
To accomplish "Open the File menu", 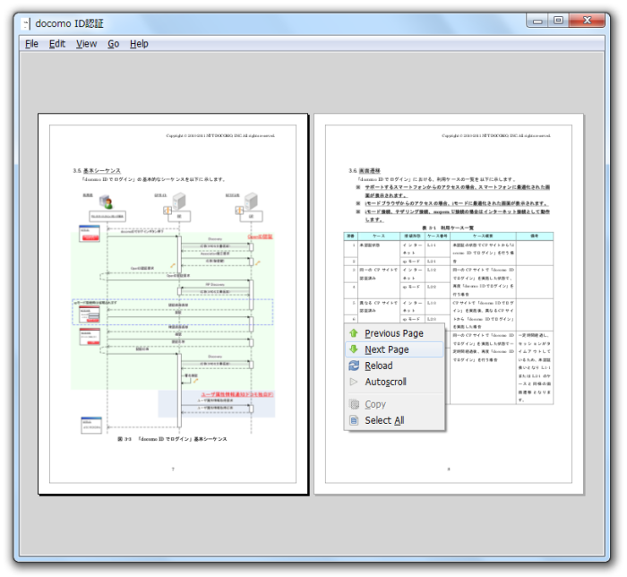I will tap(31, 44).
